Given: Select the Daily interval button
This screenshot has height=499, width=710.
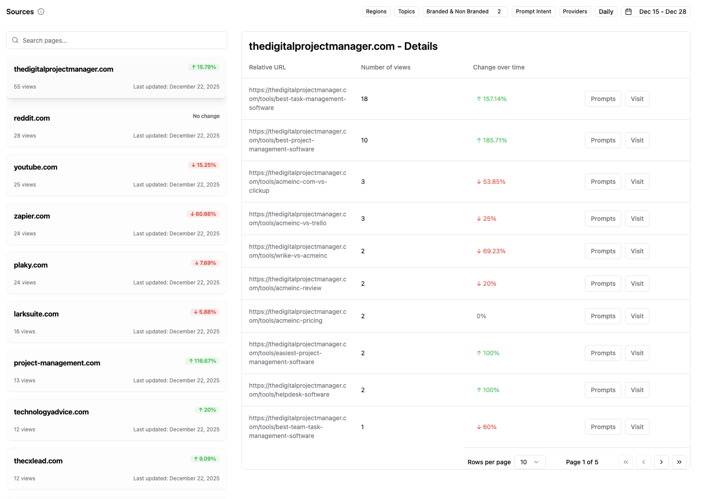Looking at the screenshot, I should [x=606, y=12].
